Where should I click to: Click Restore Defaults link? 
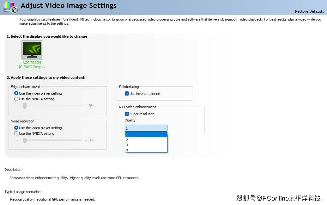309,11
